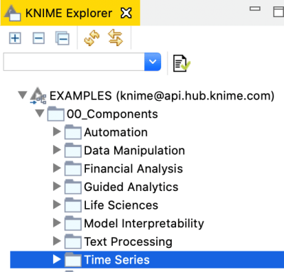
Task: Select the Text Processing label
Action: [x=129, y=242]
